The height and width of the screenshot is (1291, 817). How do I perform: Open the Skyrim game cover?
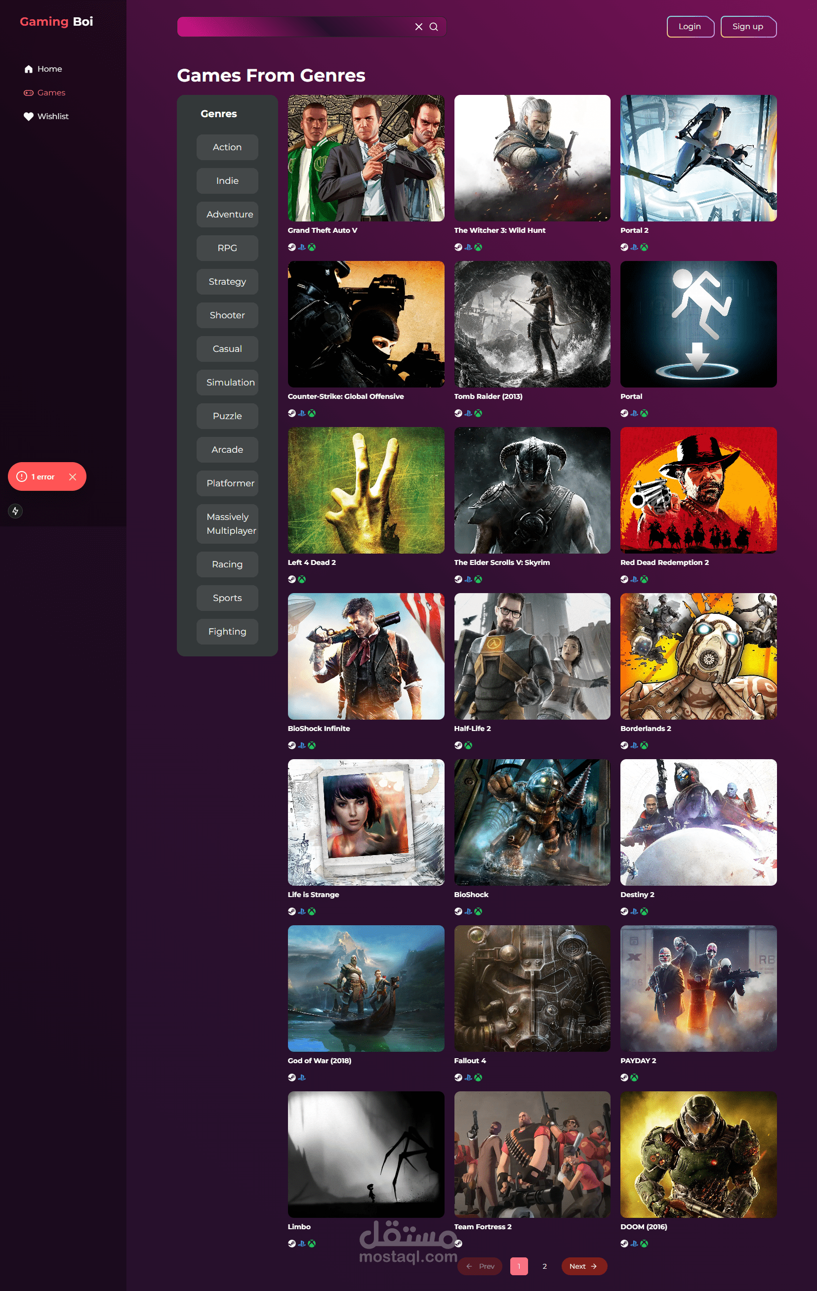point(532,491)
